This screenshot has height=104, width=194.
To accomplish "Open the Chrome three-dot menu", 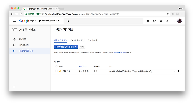I will (x=182, y=14).
